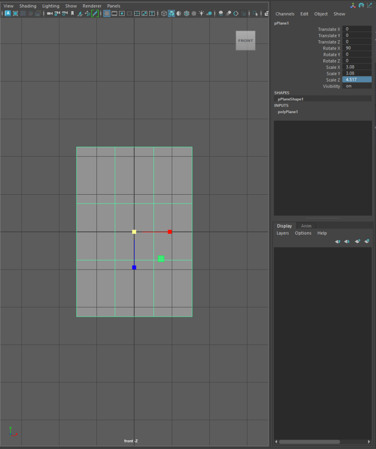The image size is (376, 449).
Task: Click the Bookmarks icon in panel toolbar
Action: click(72, 14)
